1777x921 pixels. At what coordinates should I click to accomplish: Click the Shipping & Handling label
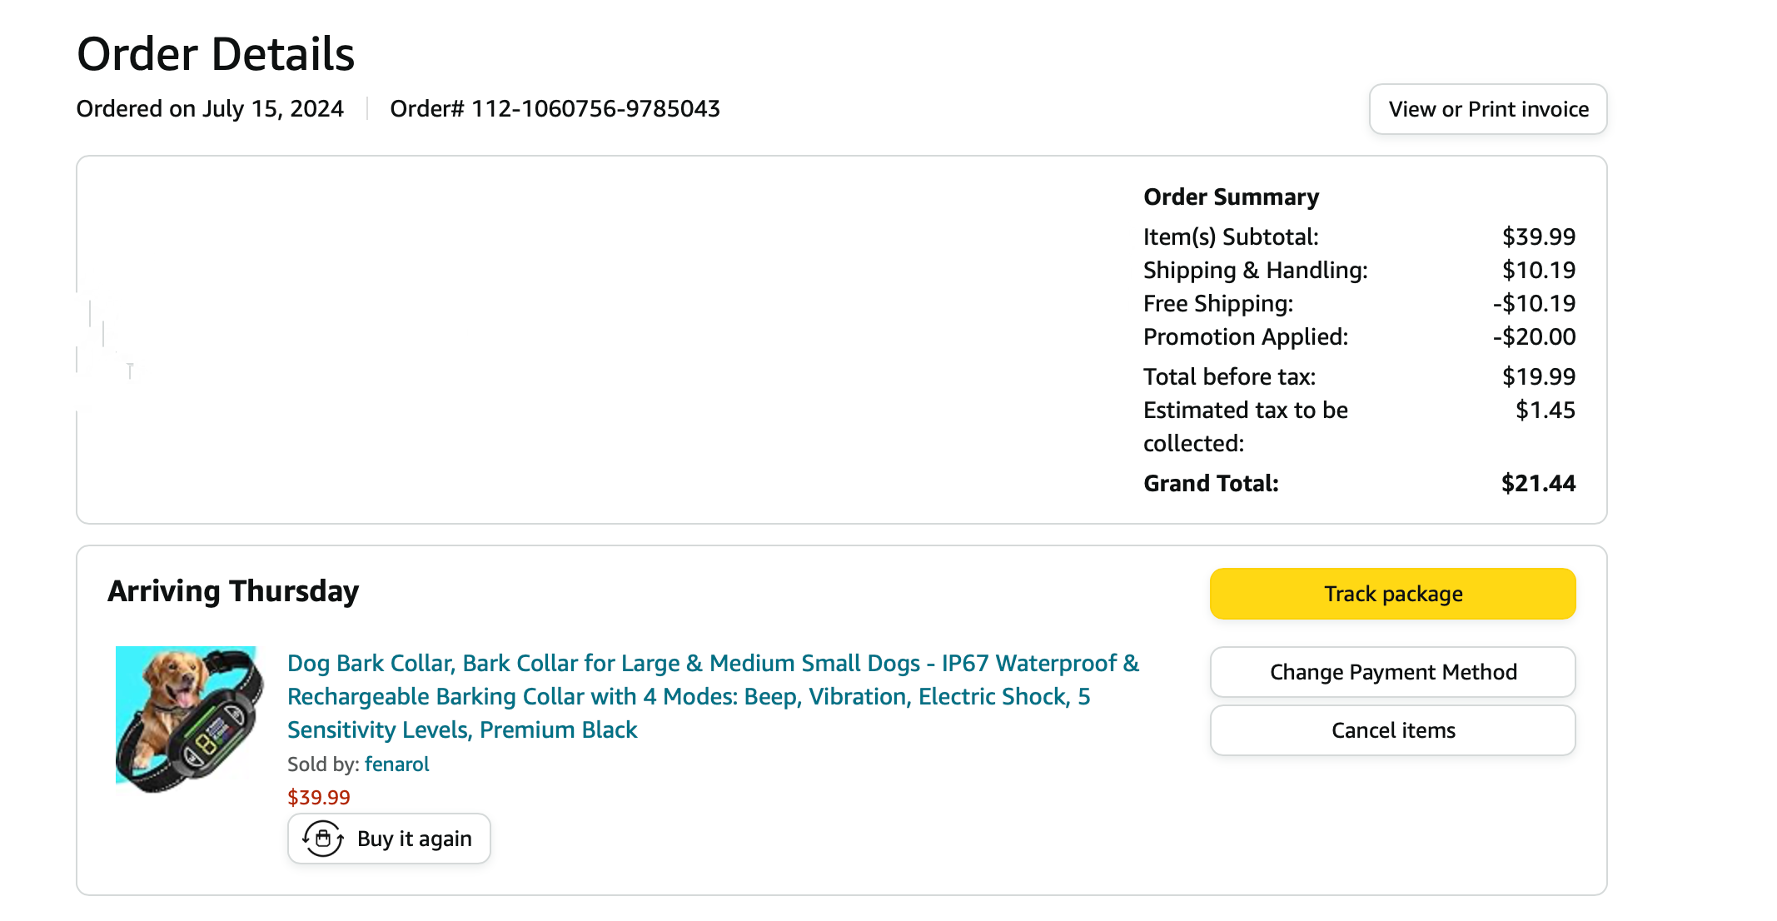pyautogui.click(x=1255, y=271)
